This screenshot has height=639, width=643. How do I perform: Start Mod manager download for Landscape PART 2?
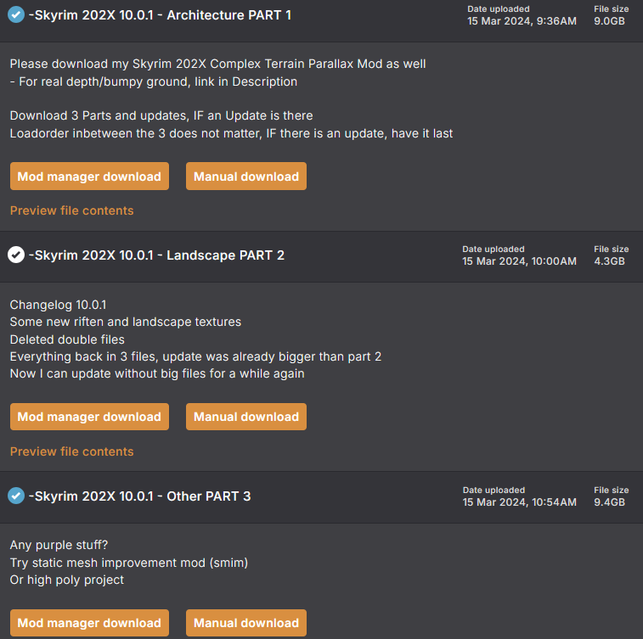(89, 417)
